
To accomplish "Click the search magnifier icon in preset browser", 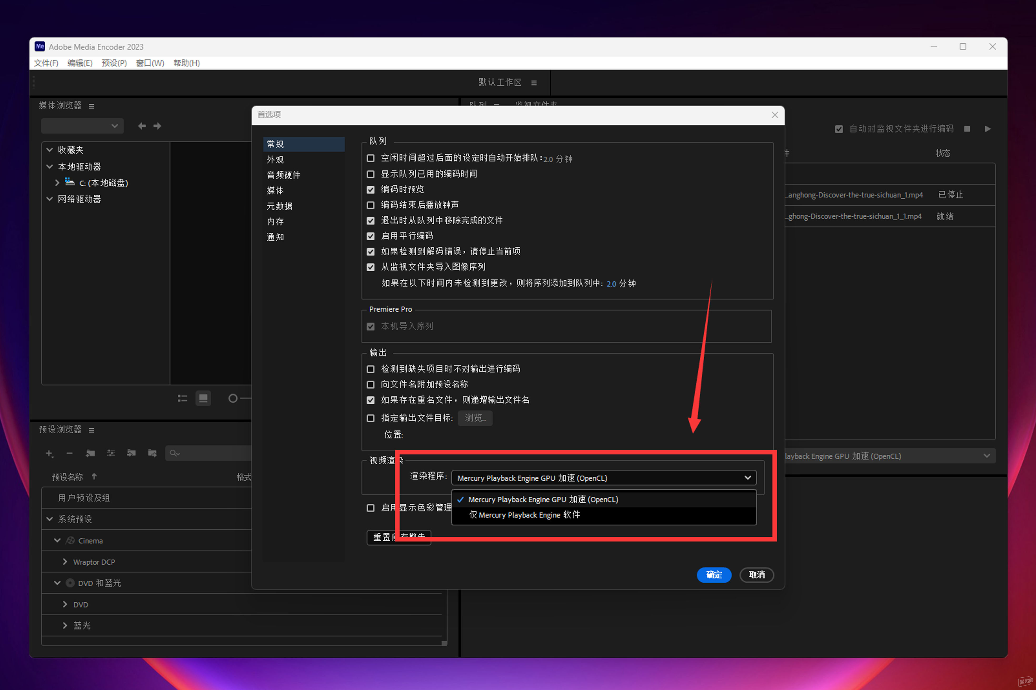I will pyautogui.click(x=174, y=453).
